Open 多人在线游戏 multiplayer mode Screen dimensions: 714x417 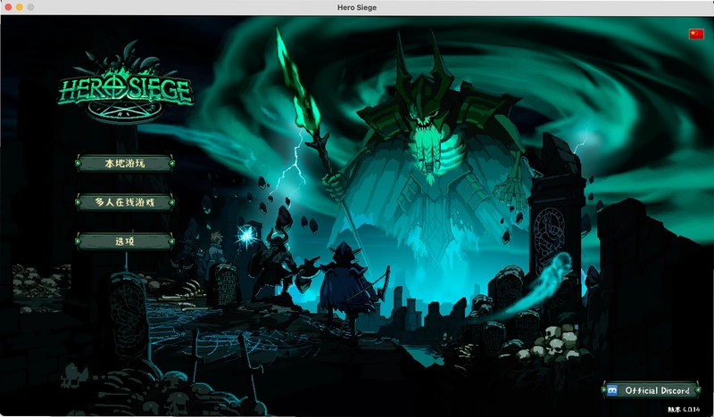[125, 202]
